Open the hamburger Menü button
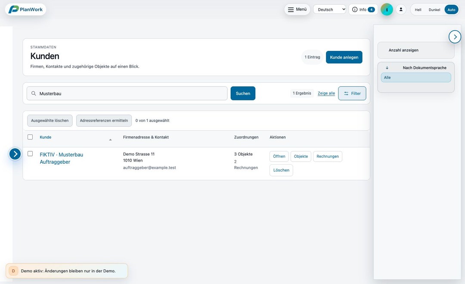The width and height of the screenshot is (465, 284). pos(297,9)
